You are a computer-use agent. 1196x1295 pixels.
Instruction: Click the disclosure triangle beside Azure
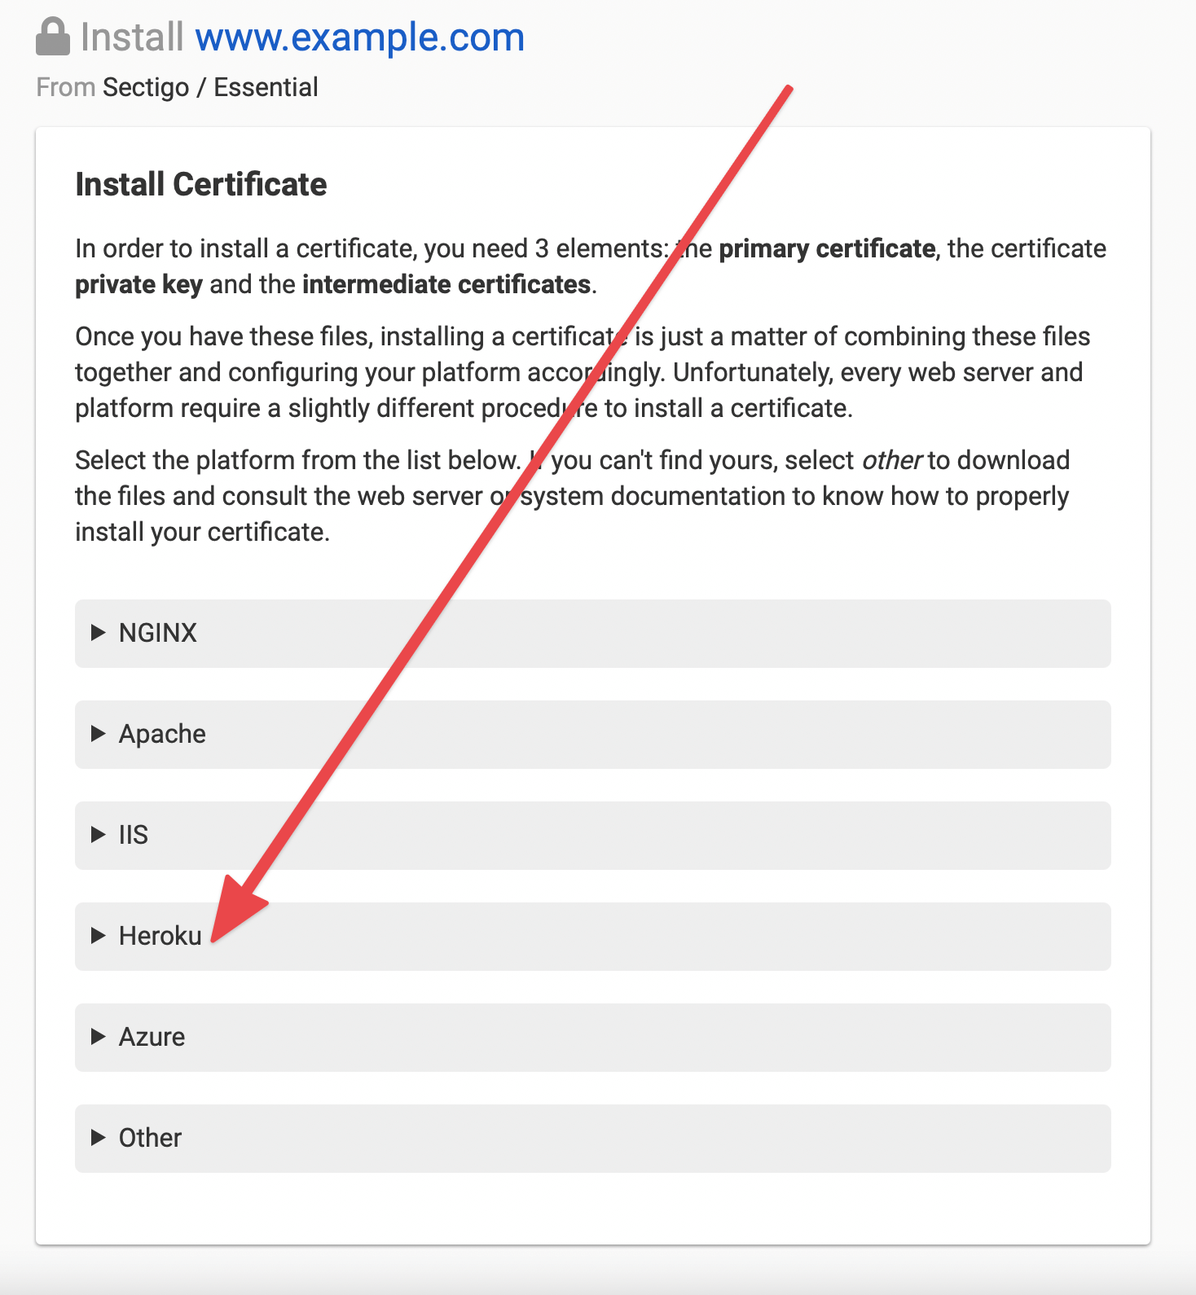tap(98, 1037)
